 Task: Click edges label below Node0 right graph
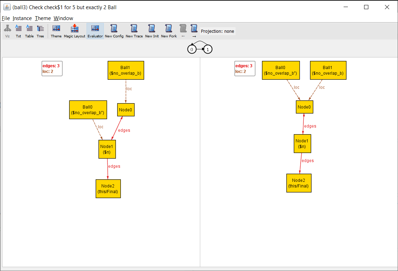point(310,126)
